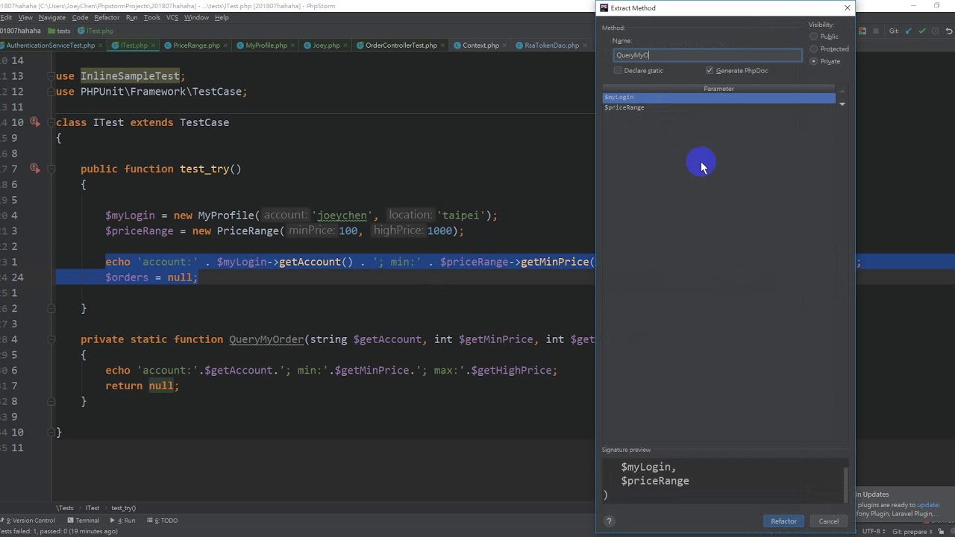Open the Tools menu
The image size is (955, 537).
152,17
